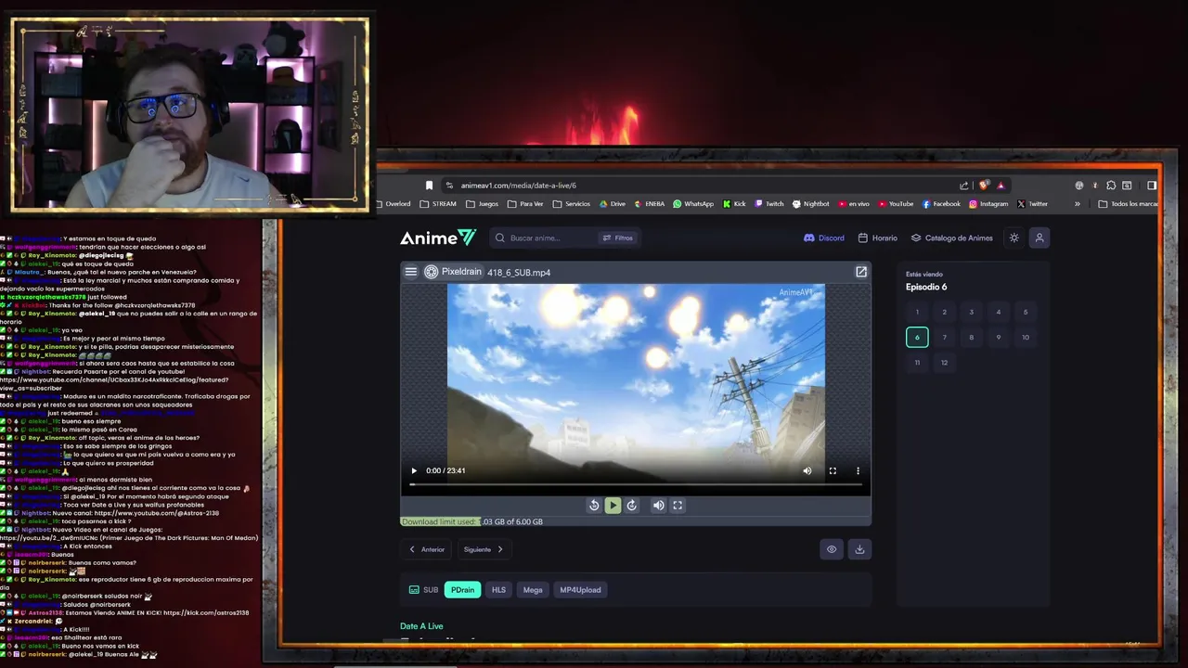Open the Nightbot bookmark
The image size is (1188, 668).
811,204
